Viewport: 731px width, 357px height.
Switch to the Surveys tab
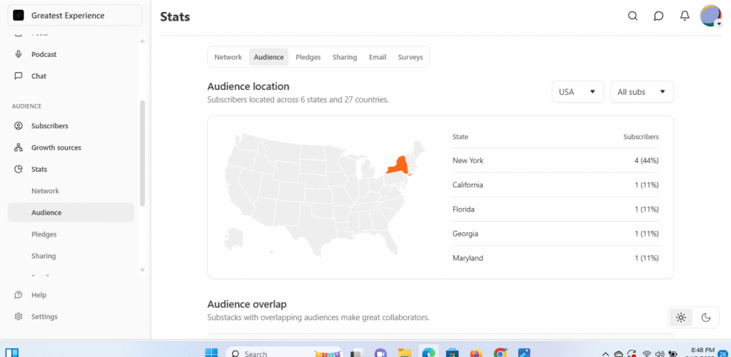[x=410, y=57]
